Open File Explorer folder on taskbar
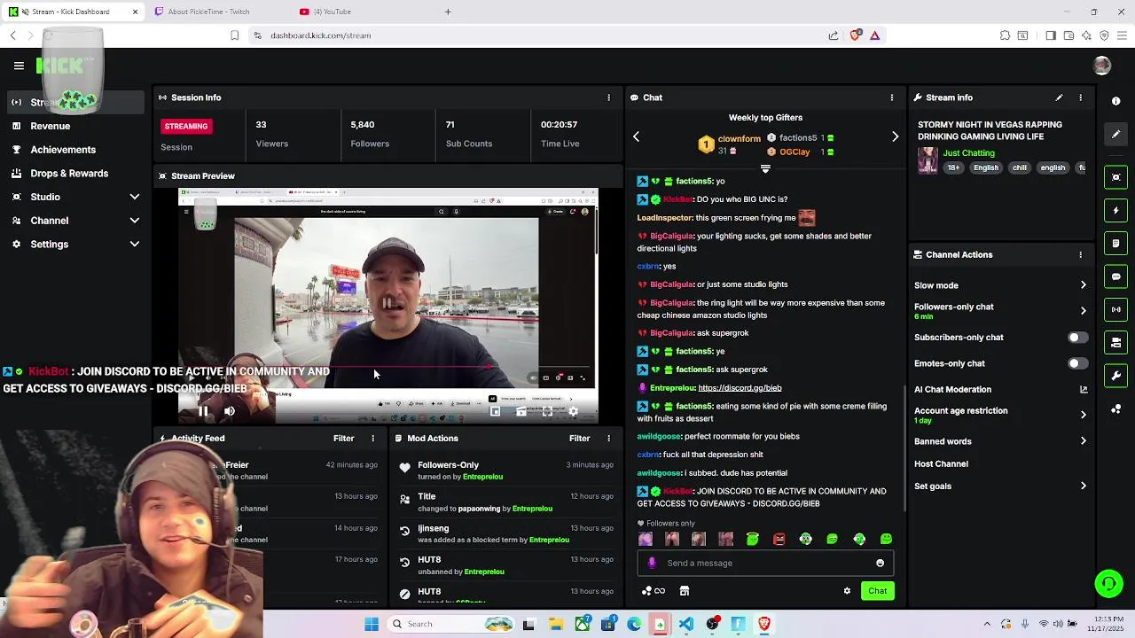 point(556,624)
